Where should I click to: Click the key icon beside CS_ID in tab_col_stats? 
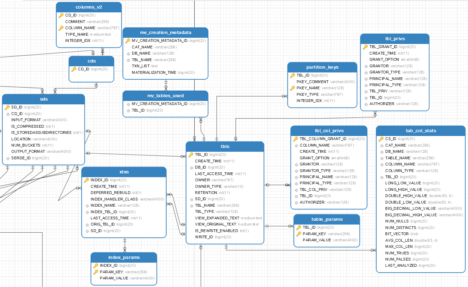(380, 139)
